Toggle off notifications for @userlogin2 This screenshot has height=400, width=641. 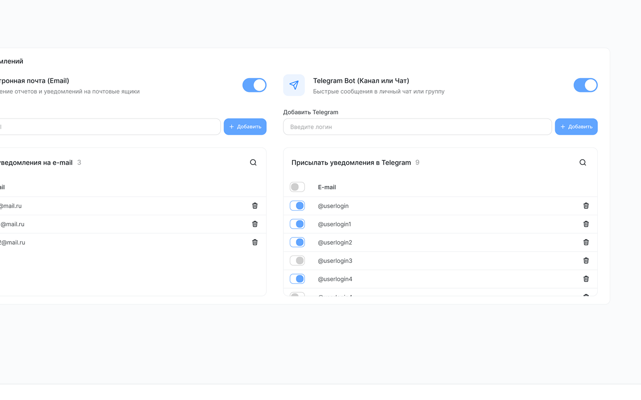tap(297, 242)
